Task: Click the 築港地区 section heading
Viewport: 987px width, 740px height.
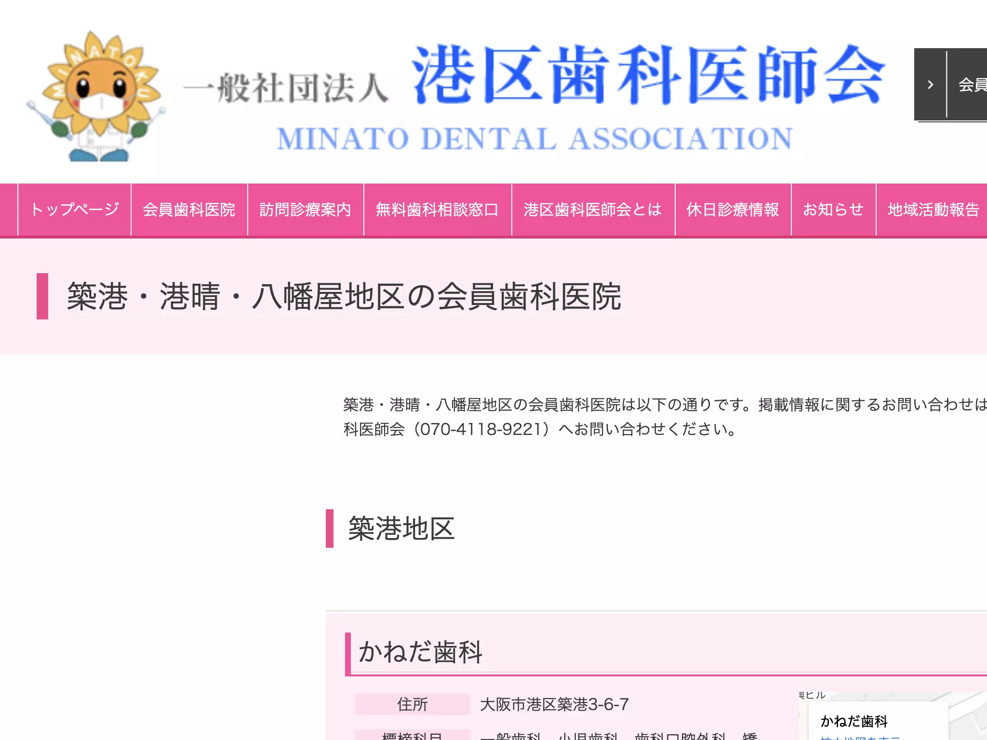Action: [x=401, y=529]
